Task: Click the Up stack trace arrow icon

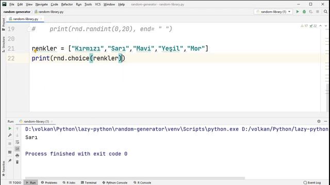Action: (x=17, y=129)
